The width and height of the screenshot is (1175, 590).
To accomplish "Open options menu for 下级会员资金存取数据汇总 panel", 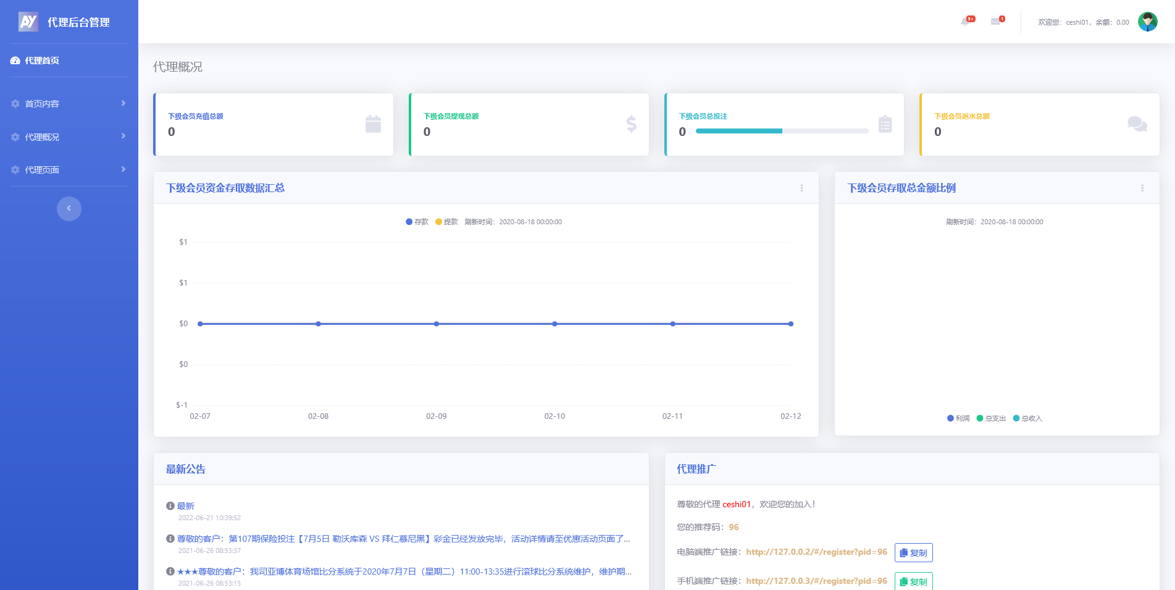I will [801, 188].
